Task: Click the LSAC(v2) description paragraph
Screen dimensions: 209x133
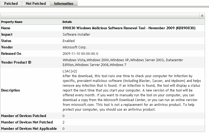Action: click(x=131, y=90)
